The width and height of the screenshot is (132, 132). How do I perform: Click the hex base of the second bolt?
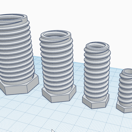pyautogui.click(x=60, y=96)
